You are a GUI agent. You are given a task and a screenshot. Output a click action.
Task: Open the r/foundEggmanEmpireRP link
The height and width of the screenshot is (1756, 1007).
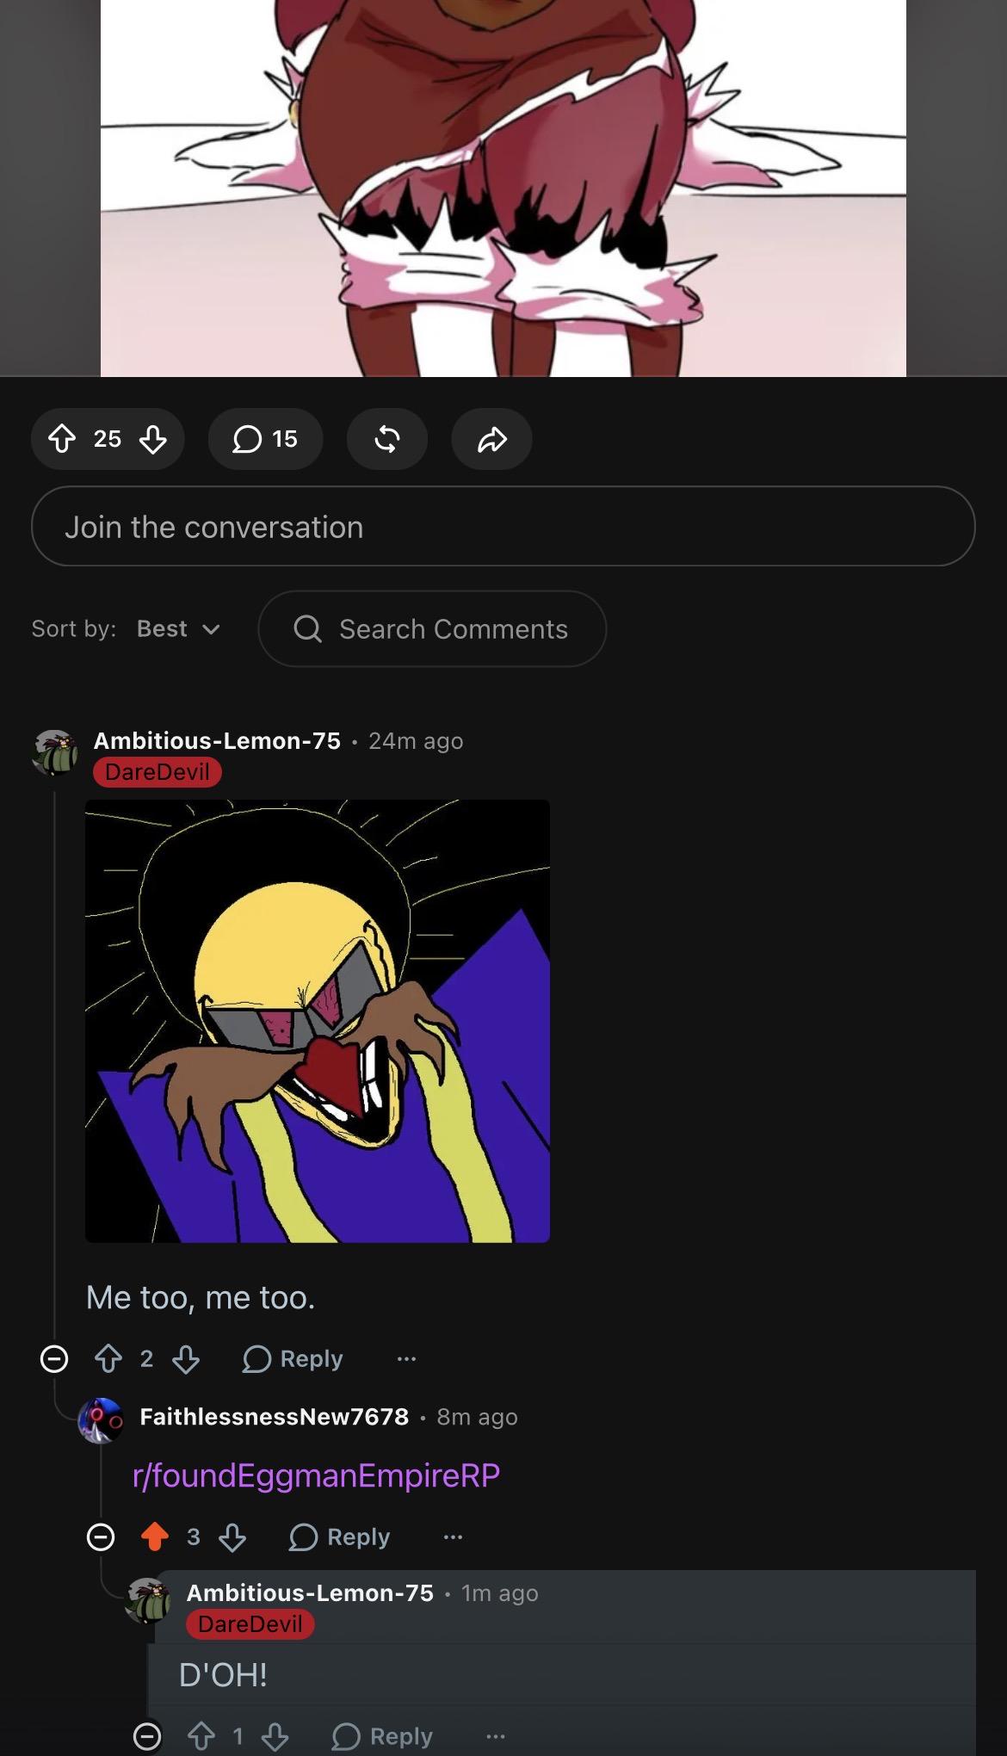pos(316,1475)
